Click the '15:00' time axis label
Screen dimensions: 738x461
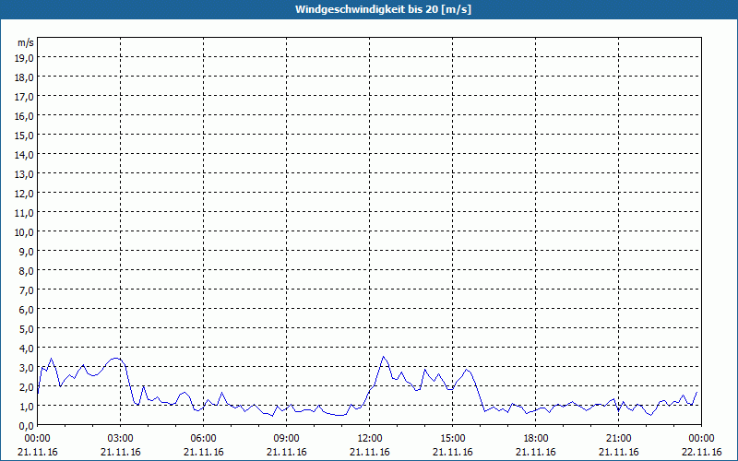tap(453, 439)
